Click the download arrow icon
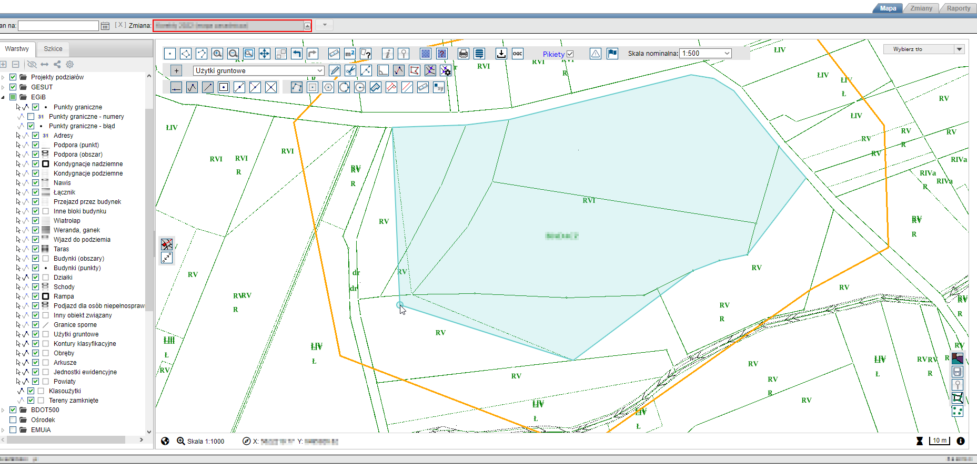The image size is (977, 471). coord(501,54)
